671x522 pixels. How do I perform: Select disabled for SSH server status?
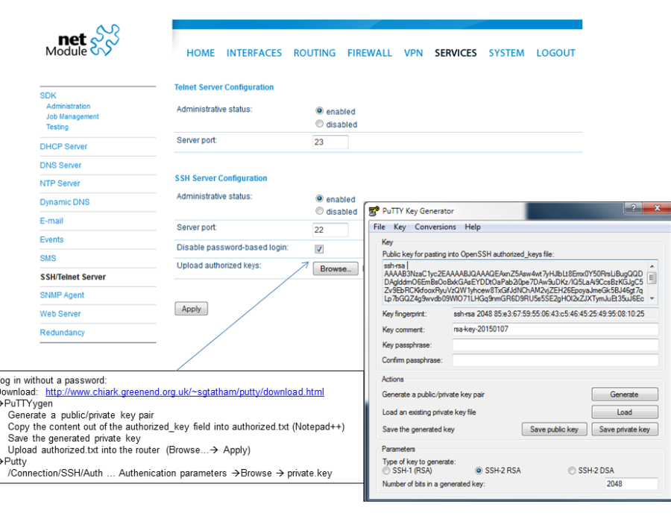[x=319, y=211]
